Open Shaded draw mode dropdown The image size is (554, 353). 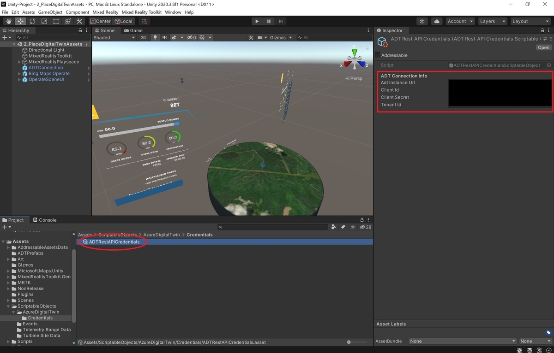tap(114, 37)
